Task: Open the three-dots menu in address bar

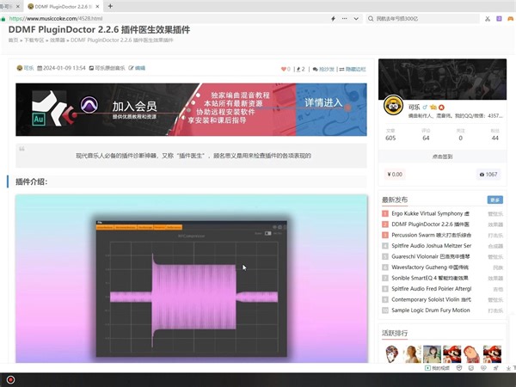Action: 344,19
